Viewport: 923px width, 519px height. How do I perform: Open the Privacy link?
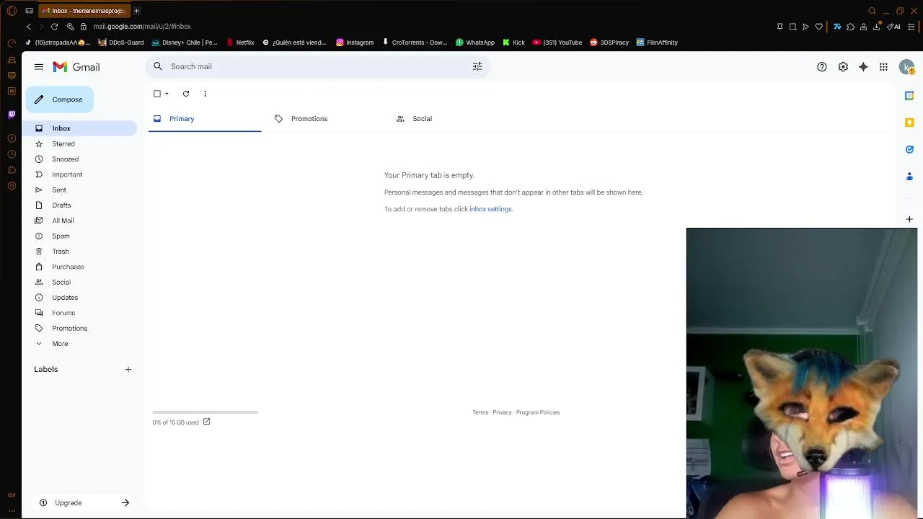pos(502,412)
